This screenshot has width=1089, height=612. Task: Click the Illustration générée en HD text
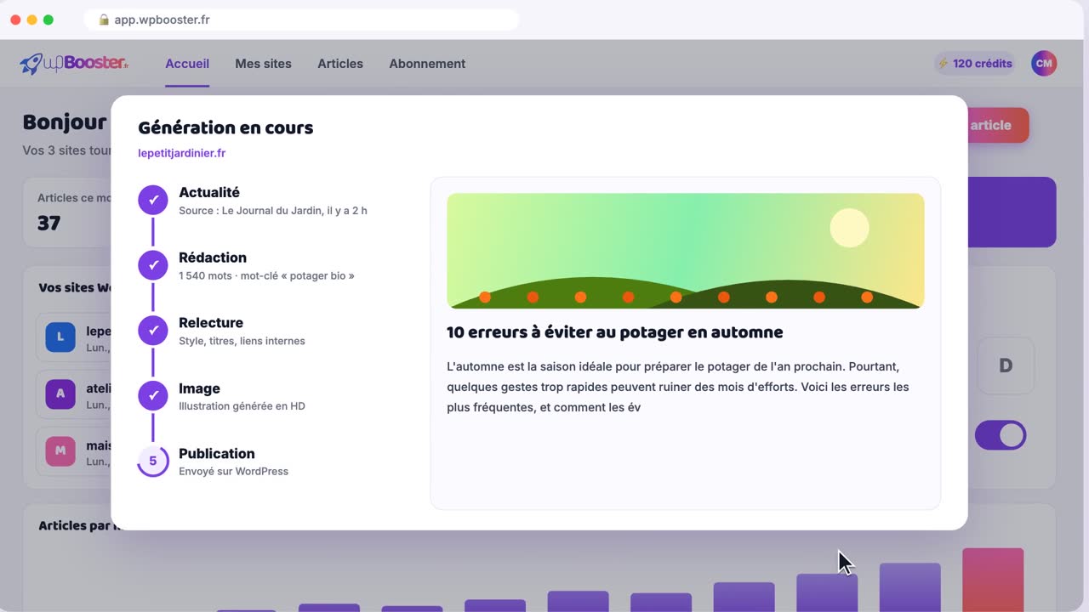(x=242, y=406)
